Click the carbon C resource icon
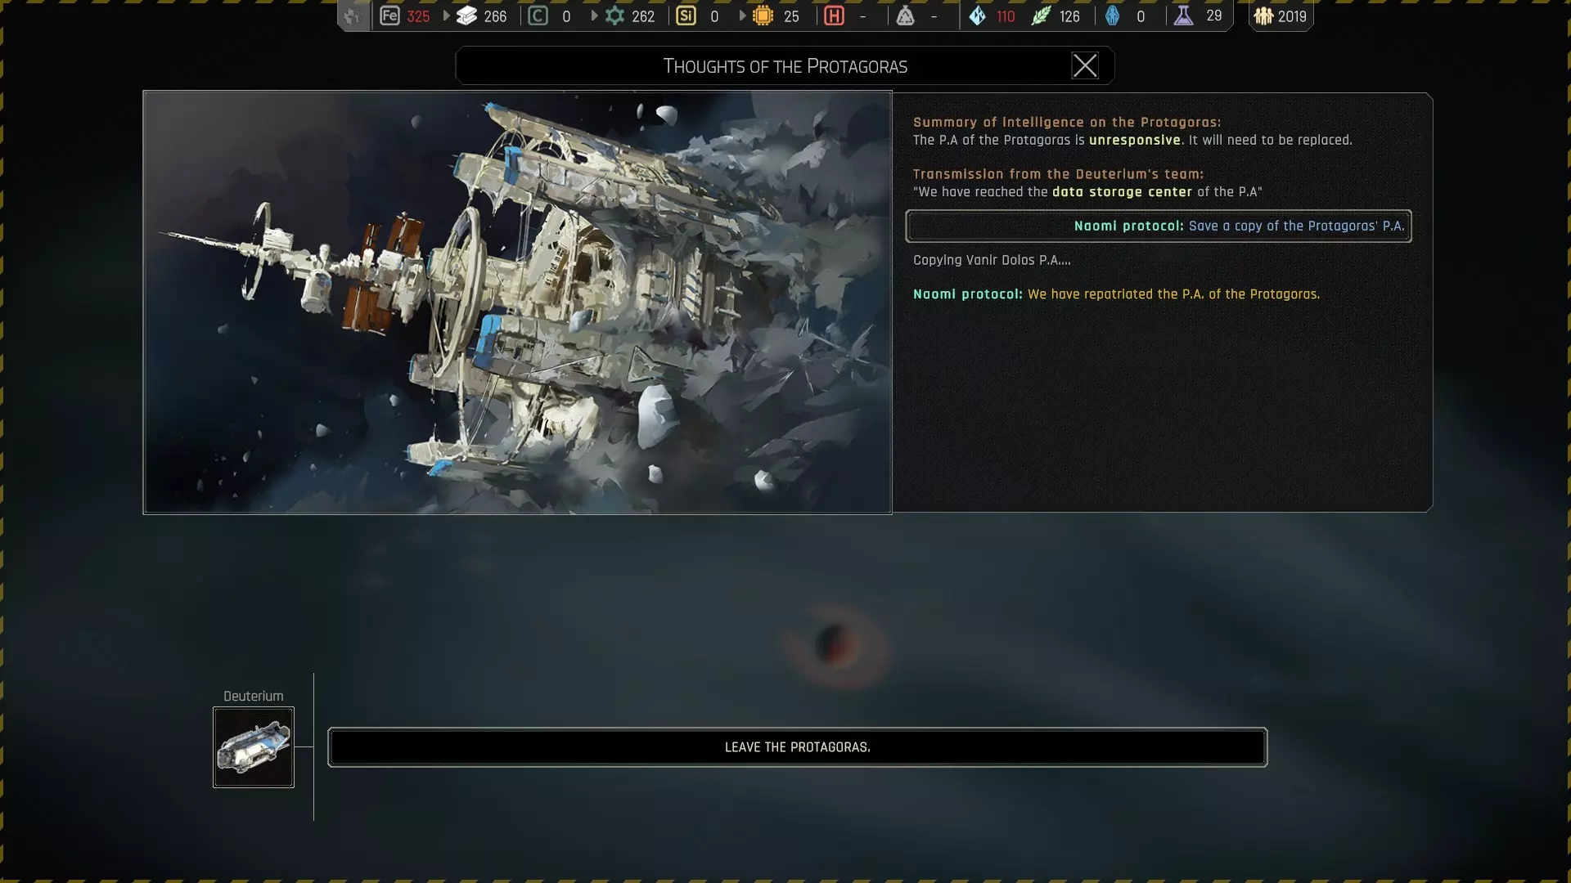The height and width of the screenshot is (883, 1571). [x=538, y=16]
